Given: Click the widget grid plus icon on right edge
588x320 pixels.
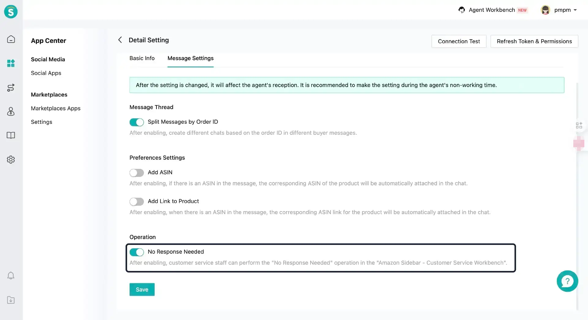Looking at the screenshot, I should pyautogui.click(x=579, y=125).
